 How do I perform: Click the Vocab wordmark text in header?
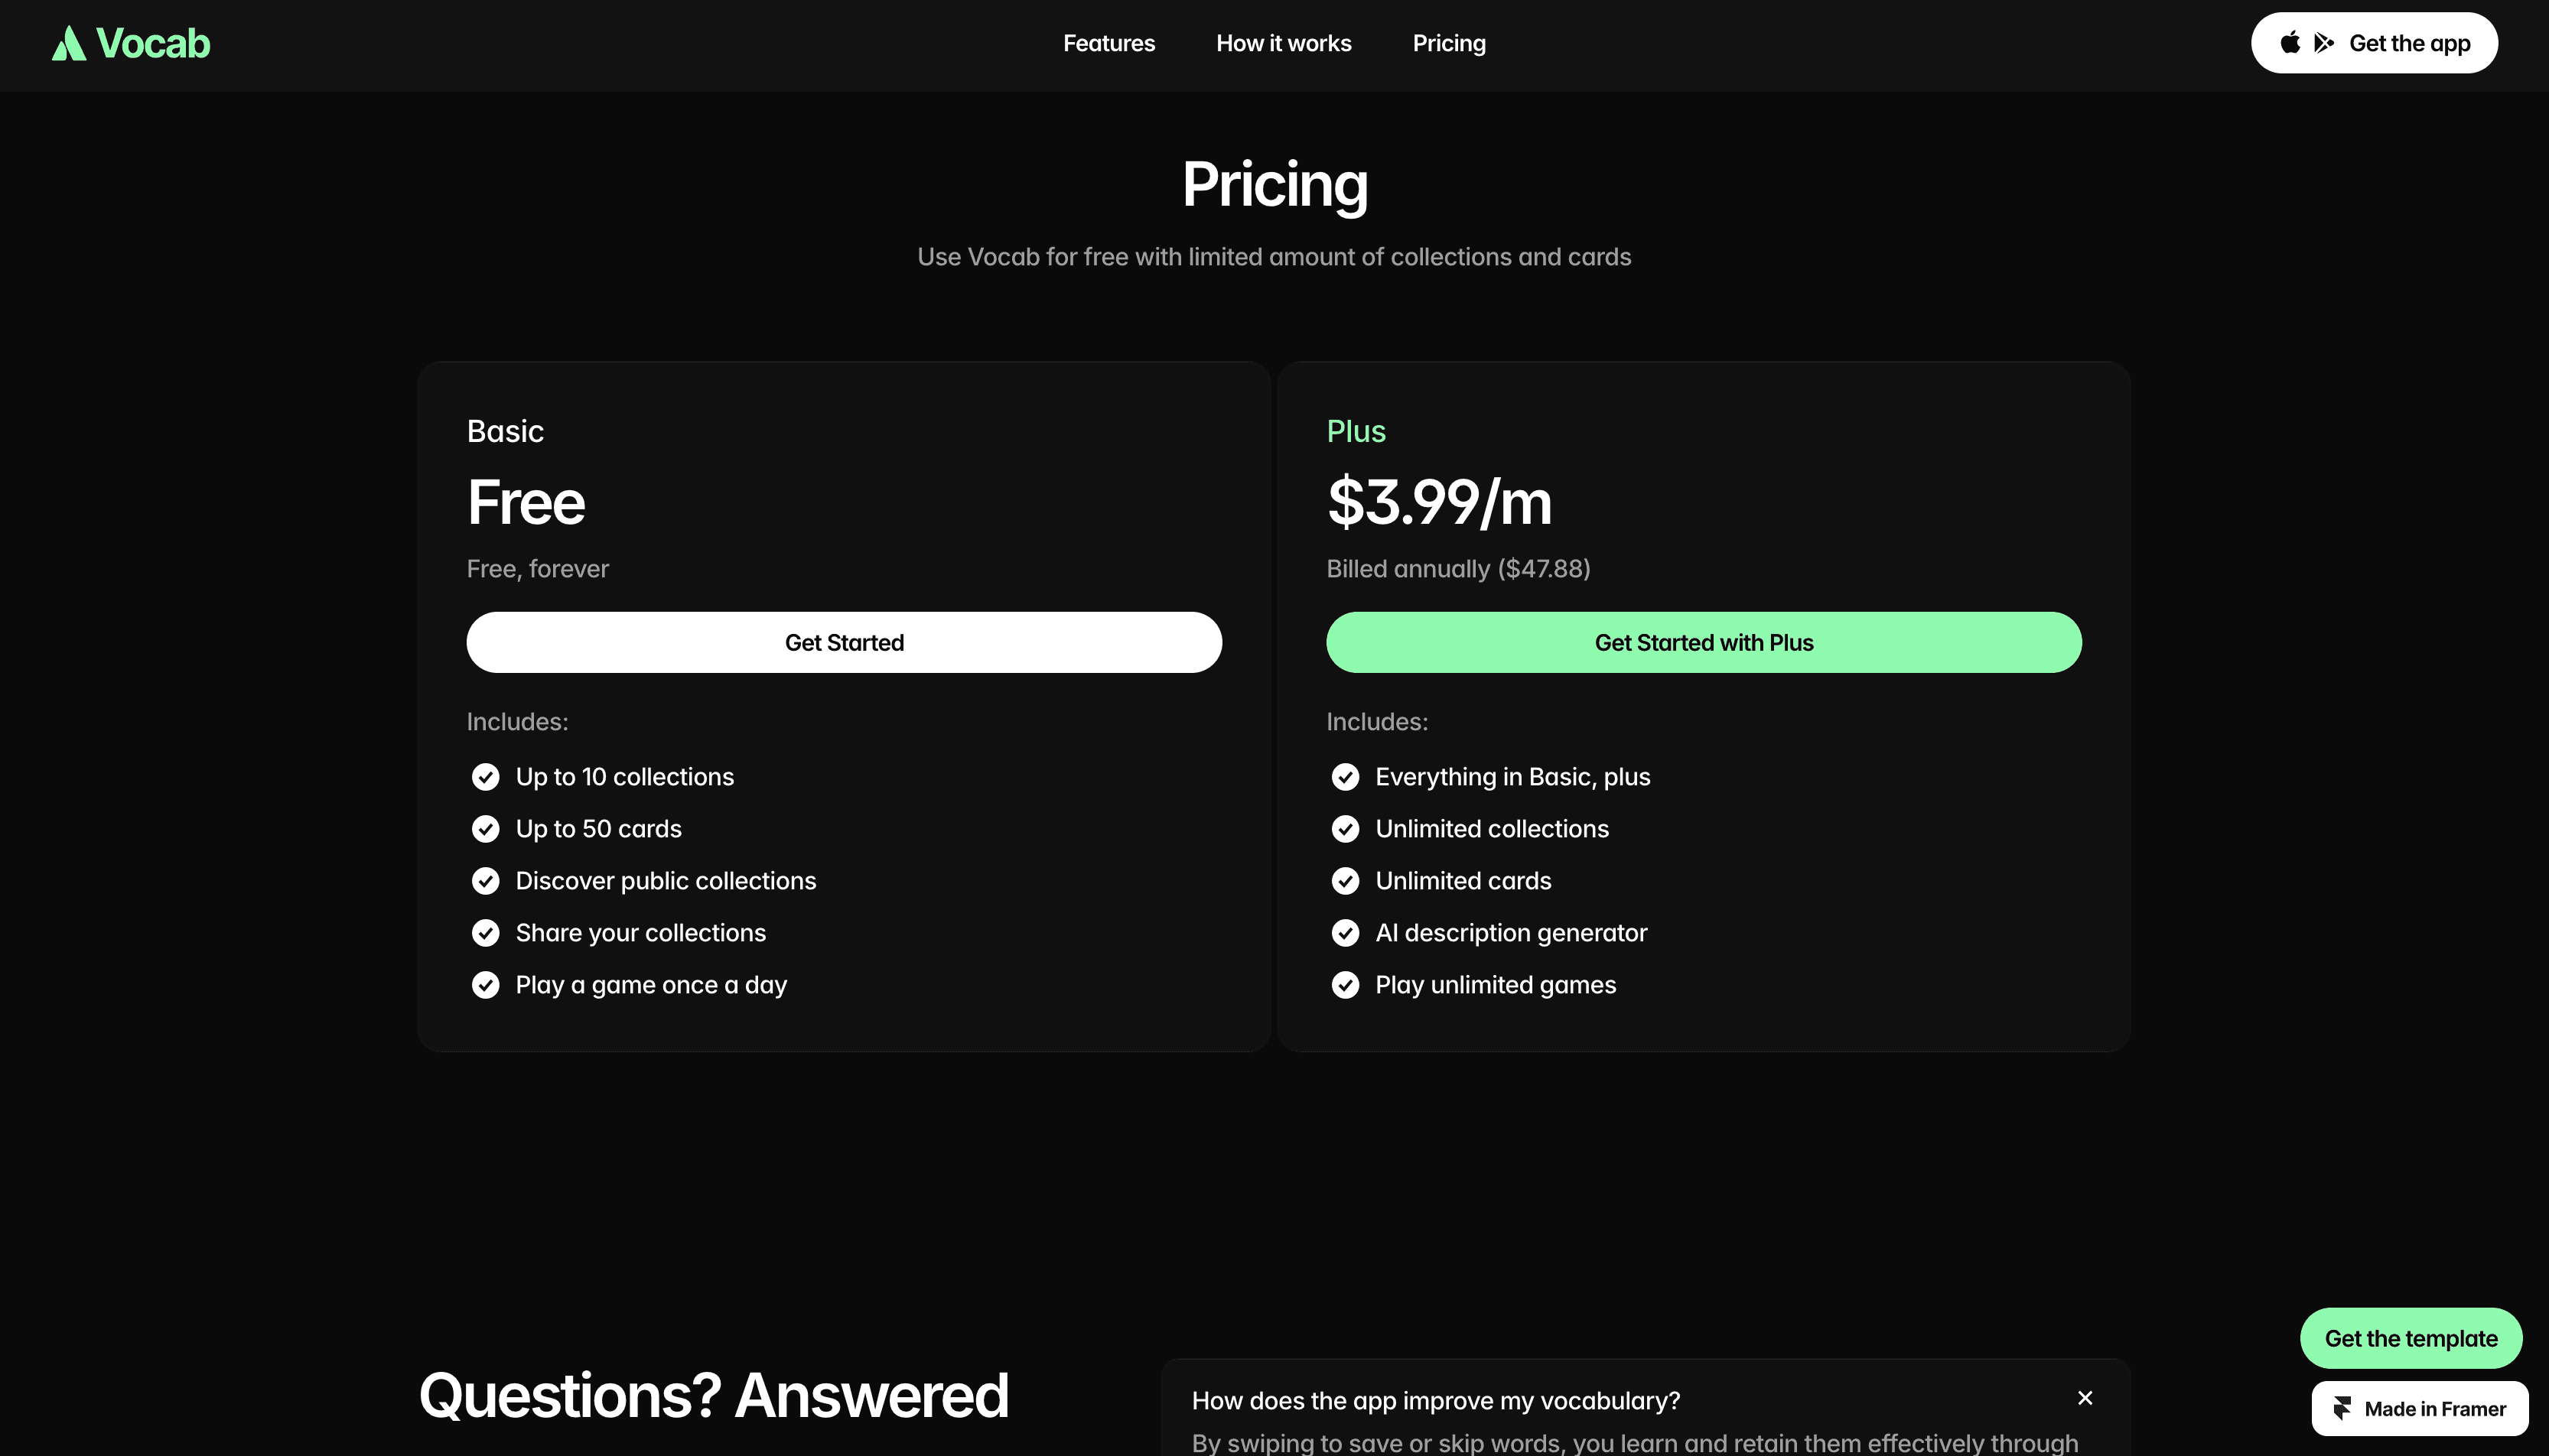[x=153, y=44]
